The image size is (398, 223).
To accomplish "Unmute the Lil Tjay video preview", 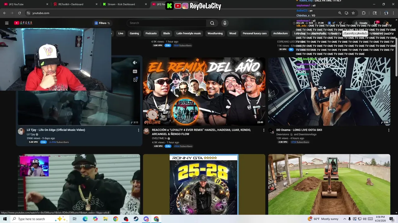I will pyautogui.click(x=135, y=63).
